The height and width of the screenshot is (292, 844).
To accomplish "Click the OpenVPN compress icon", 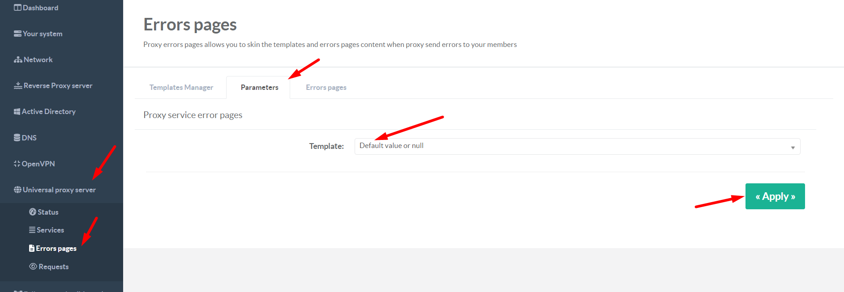I will pos(17,164).
